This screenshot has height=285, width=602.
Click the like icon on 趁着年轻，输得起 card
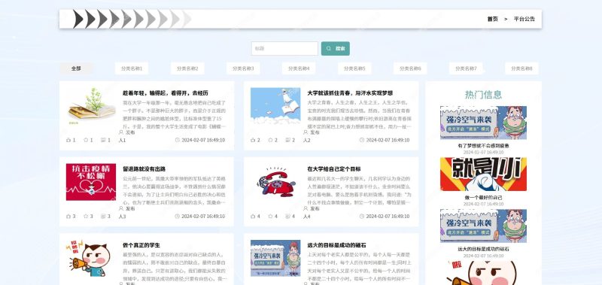click(68, 140)
